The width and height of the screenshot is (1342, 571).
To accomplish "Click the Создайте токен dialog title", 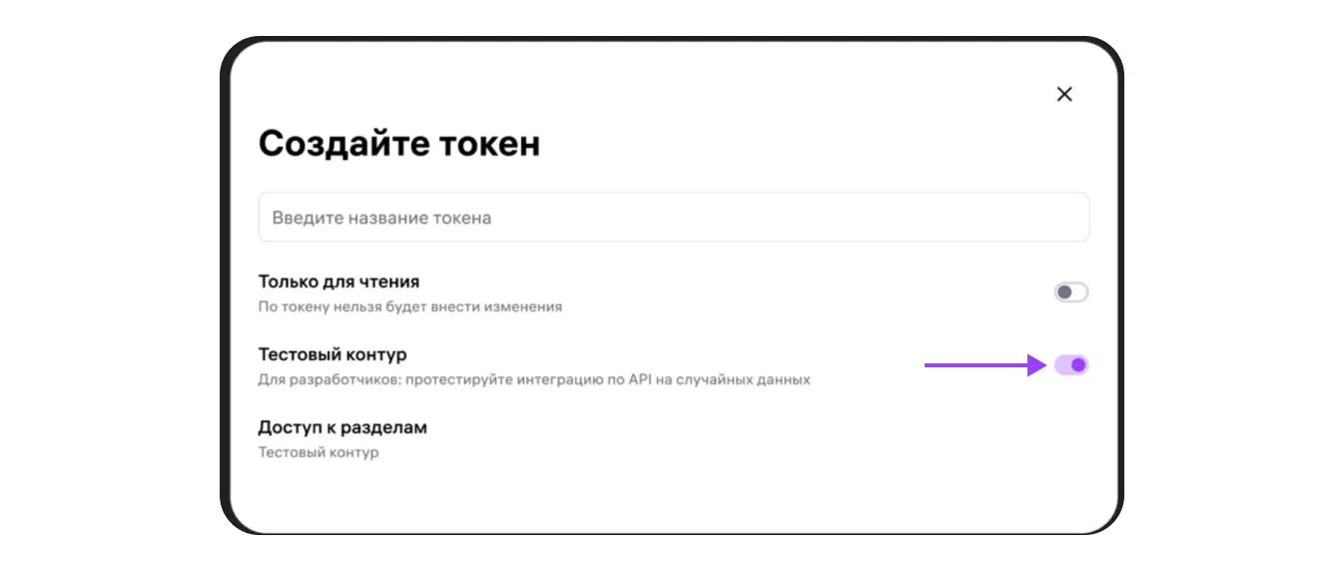I will pyautogui.click(x=399, y=144).
